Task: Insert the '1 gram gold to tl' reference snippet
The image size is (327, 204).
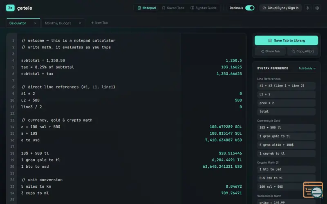Action: click(286, 136)
